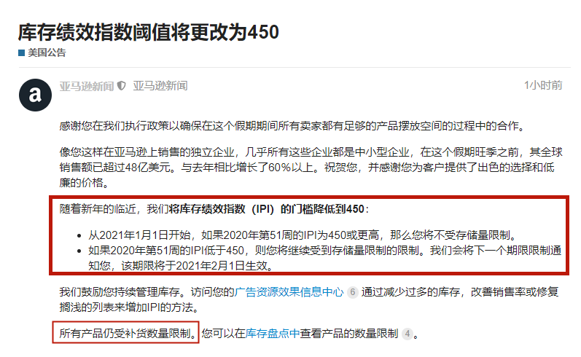
Task: Click the 1小时前 post timestamp
Action: (543, 85)
